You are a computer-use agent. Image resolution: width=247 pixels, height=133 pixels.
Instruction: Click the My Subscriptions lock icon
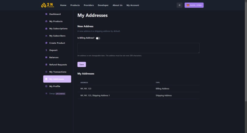46,29
